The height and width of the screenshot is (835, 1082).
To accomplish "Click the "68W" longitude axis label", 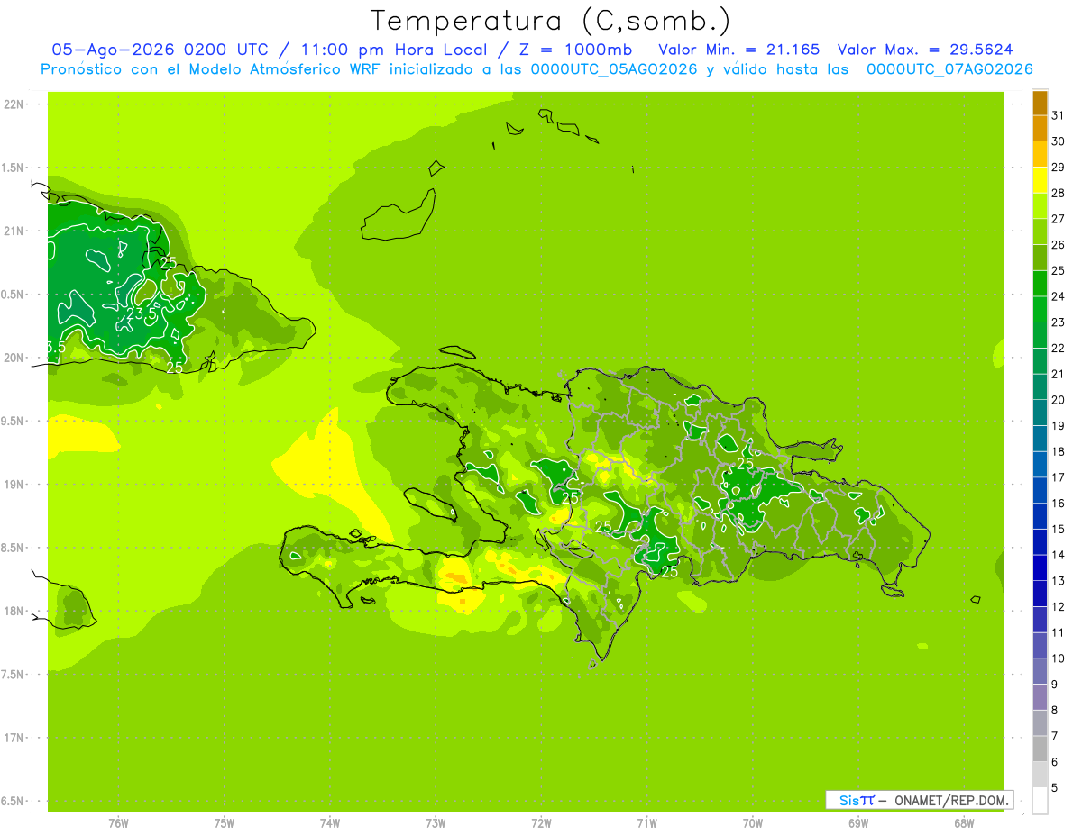I will click(964, 823).
